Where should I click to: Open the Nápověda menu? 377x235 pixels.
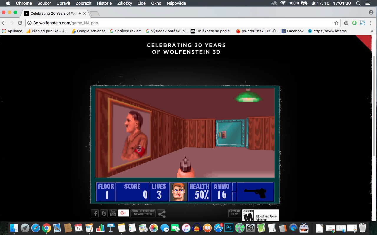pos(176,3)
